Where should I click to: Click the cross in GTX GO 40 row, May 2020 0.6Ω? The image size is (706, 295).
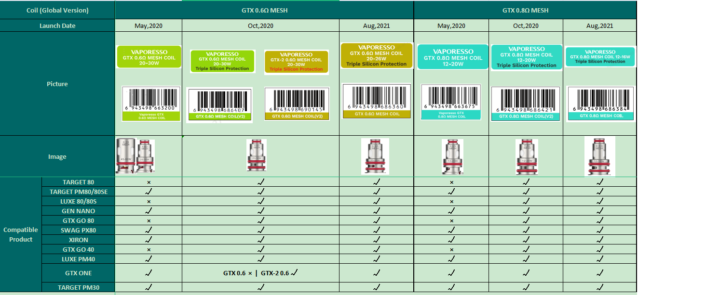pos(149,250)
